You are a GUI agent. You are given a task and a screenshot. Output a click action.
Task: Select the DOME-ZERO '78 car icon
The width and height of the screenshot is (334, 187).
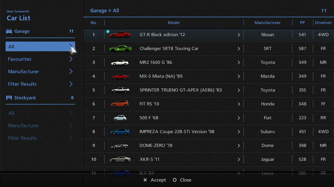(120, 145)
